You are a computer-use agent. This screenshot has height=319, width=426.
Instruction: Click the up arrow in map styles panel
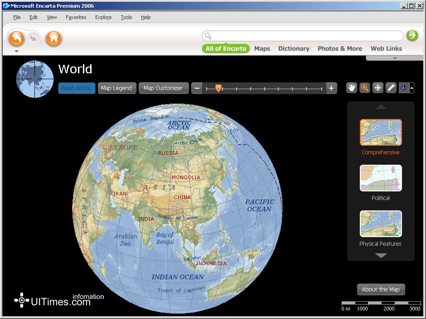tap(381, 107)
